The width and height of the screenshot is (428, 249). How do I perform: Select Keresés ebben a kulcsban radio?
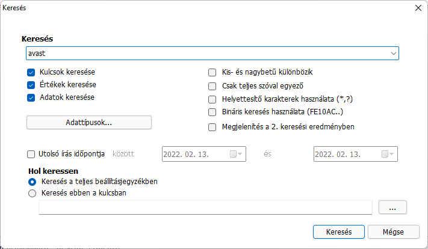(x=33, y=193)
